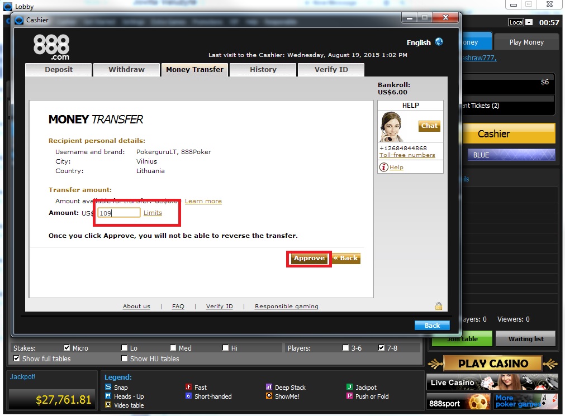This screenshot has height=416, width=565.
Task: Open the History tab
Action: [x=263, y=69]
